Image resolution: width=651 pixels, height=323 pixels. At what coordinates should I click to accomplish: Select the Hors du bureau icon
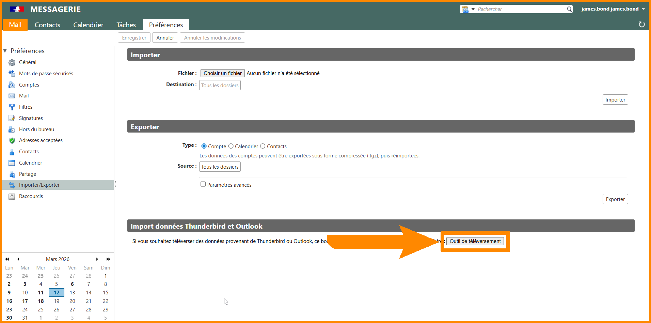coord(12,129)
